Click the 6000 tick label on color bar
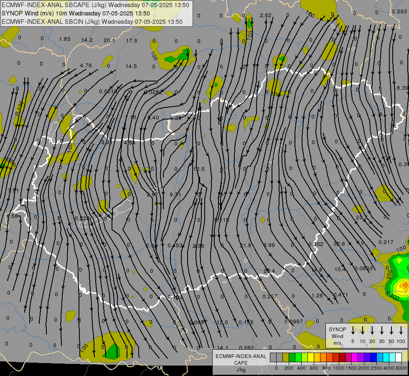 point(401,368)
